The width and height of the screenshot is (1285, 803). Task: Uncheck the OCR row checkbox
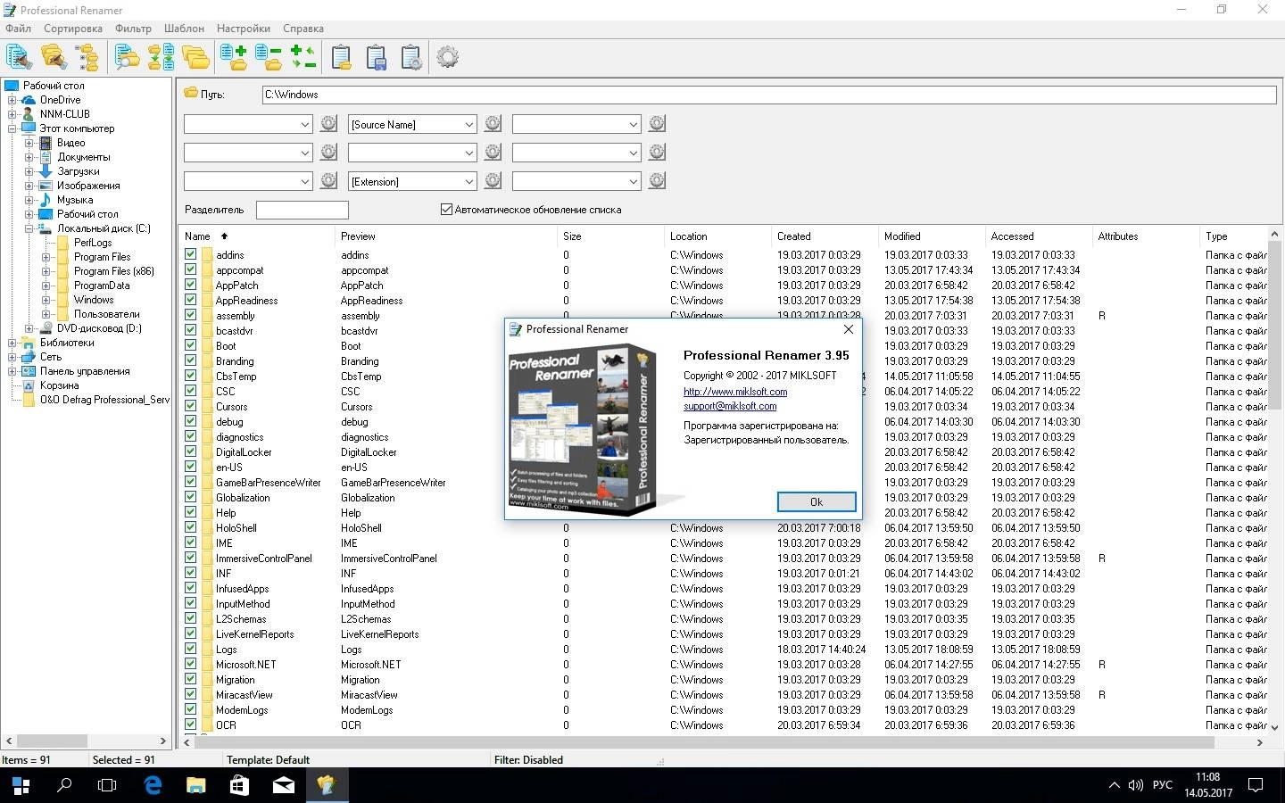(x=191, y=724)
